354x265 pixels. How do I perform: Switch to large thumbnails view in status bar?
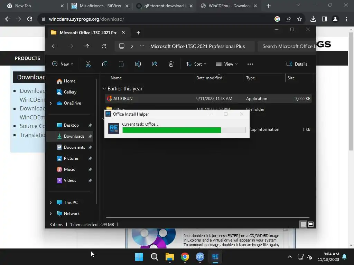(311, 224)
